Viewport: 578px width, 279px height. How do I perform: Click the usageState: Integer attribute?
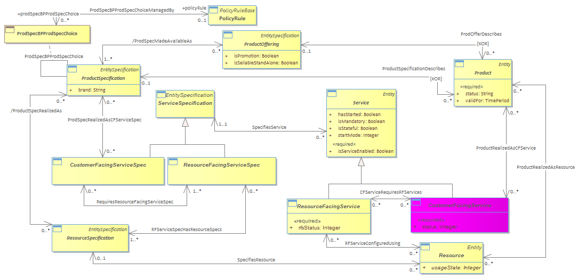point(456,268)
